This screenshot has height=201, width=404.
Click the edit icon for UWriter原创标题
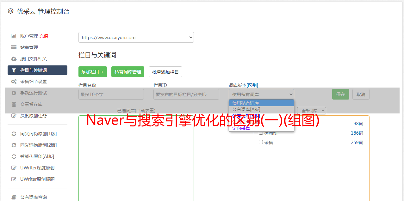(x=14, y=179)
